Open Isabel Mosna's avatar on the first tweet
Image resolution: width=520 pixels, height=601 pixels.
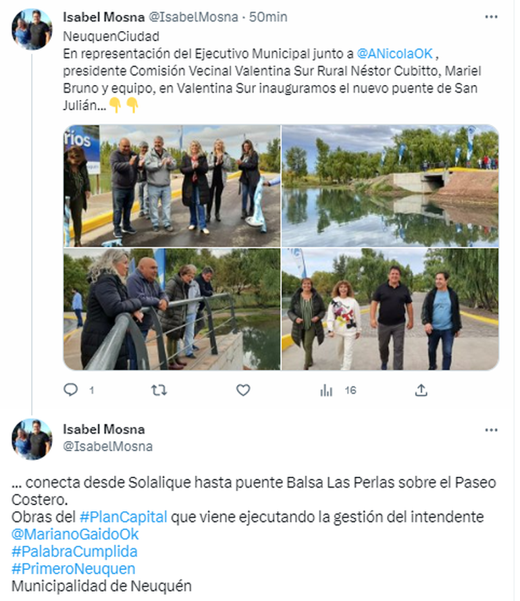32,30
